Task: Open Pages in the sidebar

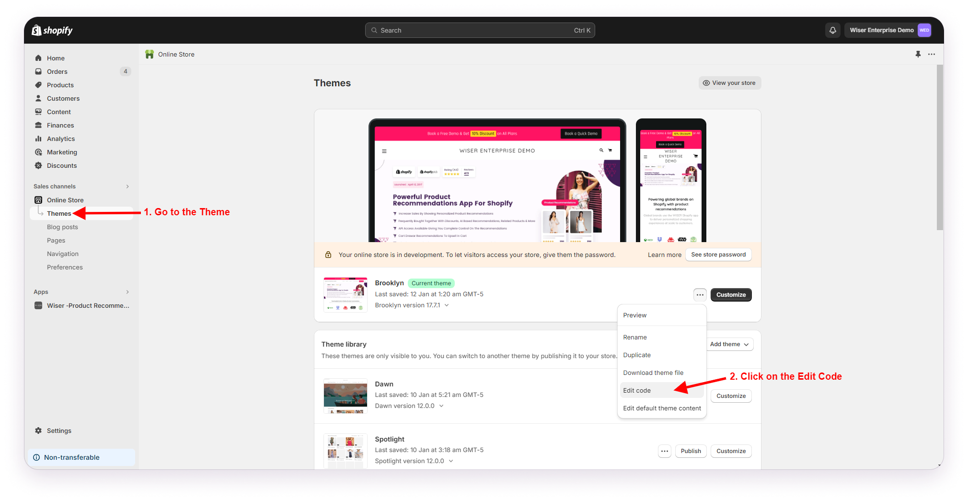Action: coord(56,241)
